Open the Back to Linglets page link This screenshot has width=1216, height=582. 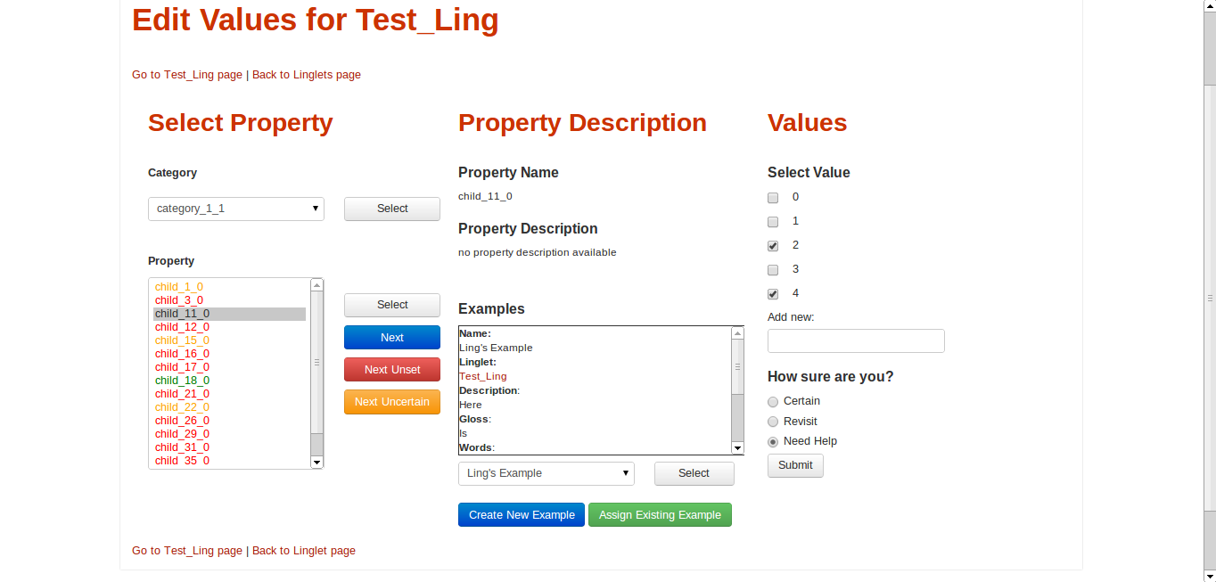[307, 75]
